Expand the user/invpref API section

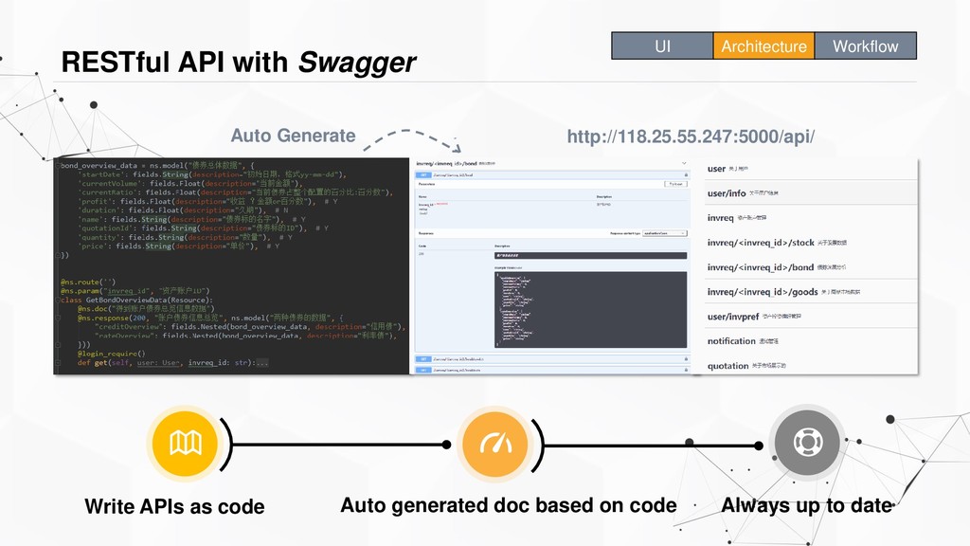811,317
